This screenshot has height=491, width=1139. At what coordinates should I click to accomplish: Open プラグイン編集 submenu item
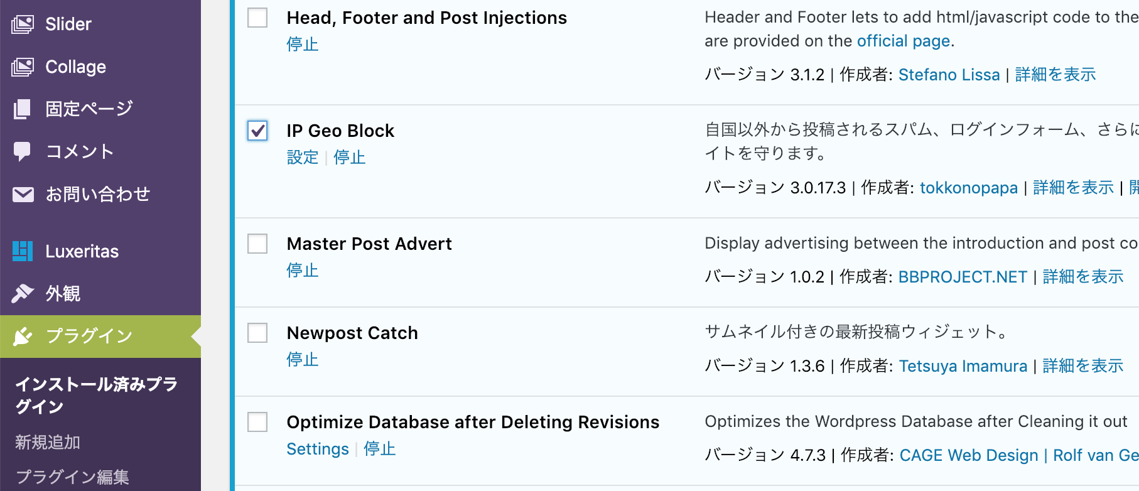coord(72,477)
